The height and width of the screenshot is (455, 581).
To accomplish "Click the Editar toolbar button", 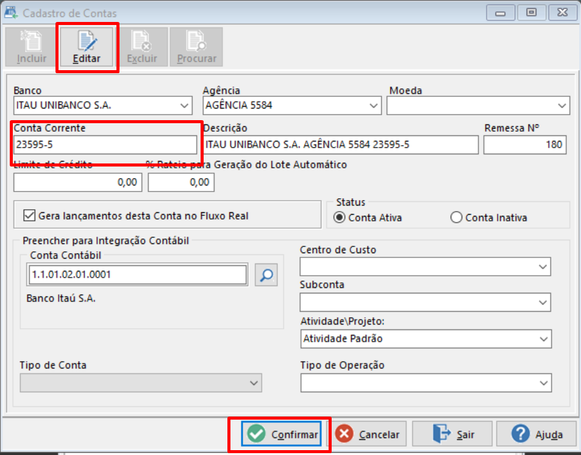I will tap(87, 47).
